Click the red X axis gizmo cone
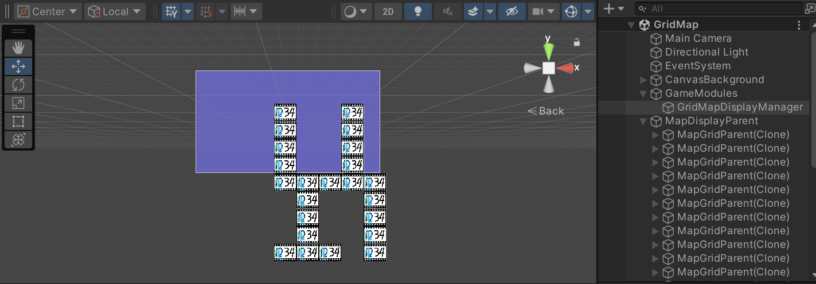 coord(565,68)
